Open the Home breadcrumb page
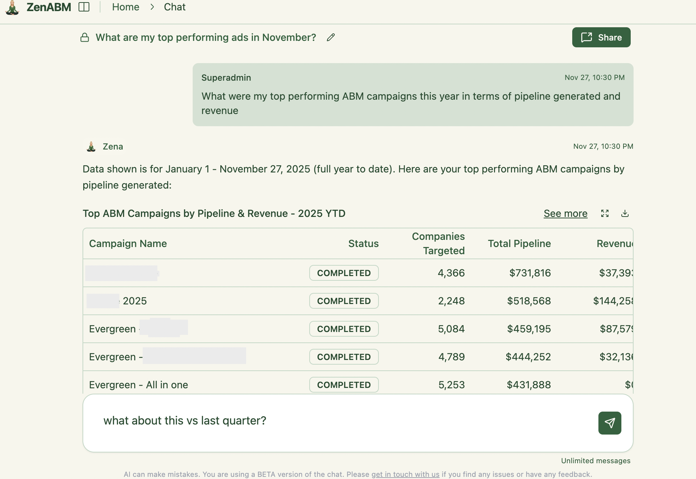Viewport: 696px width, 479px height. (125, 7)
